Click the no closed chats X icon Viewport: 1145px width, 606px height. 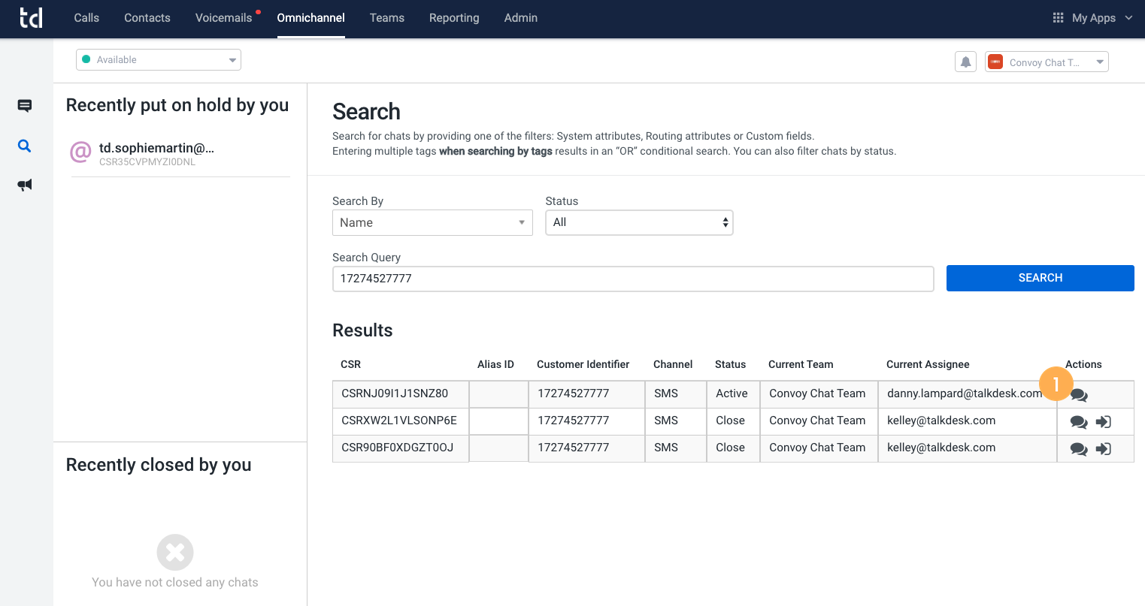(175, 553)
